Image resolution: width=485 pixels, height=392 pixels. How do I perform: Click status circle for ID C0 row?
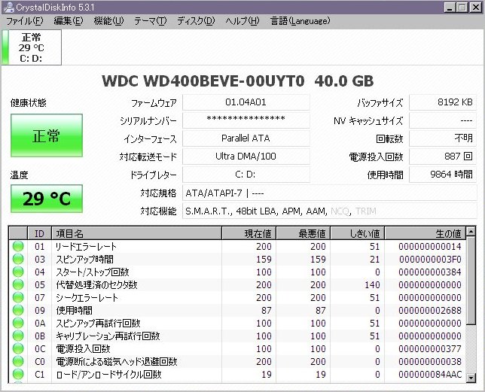(x=18, y=361)
